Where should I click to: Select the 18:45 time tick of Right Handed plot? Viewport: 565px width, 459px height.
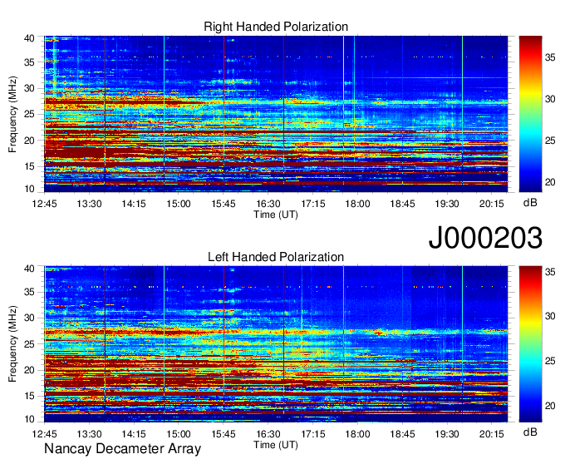(402, 204)
